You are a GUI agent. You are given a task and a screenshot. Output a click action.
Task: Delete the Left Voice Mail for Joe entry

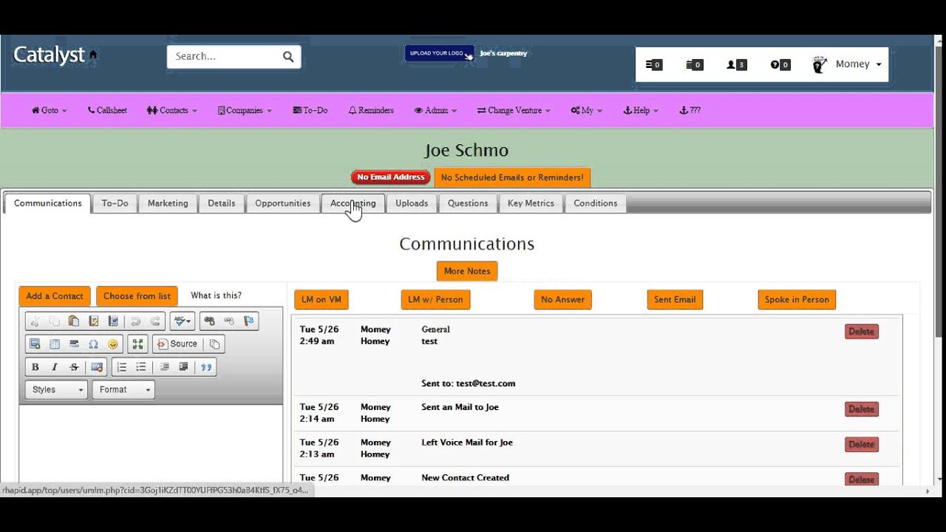coord(861,444)
